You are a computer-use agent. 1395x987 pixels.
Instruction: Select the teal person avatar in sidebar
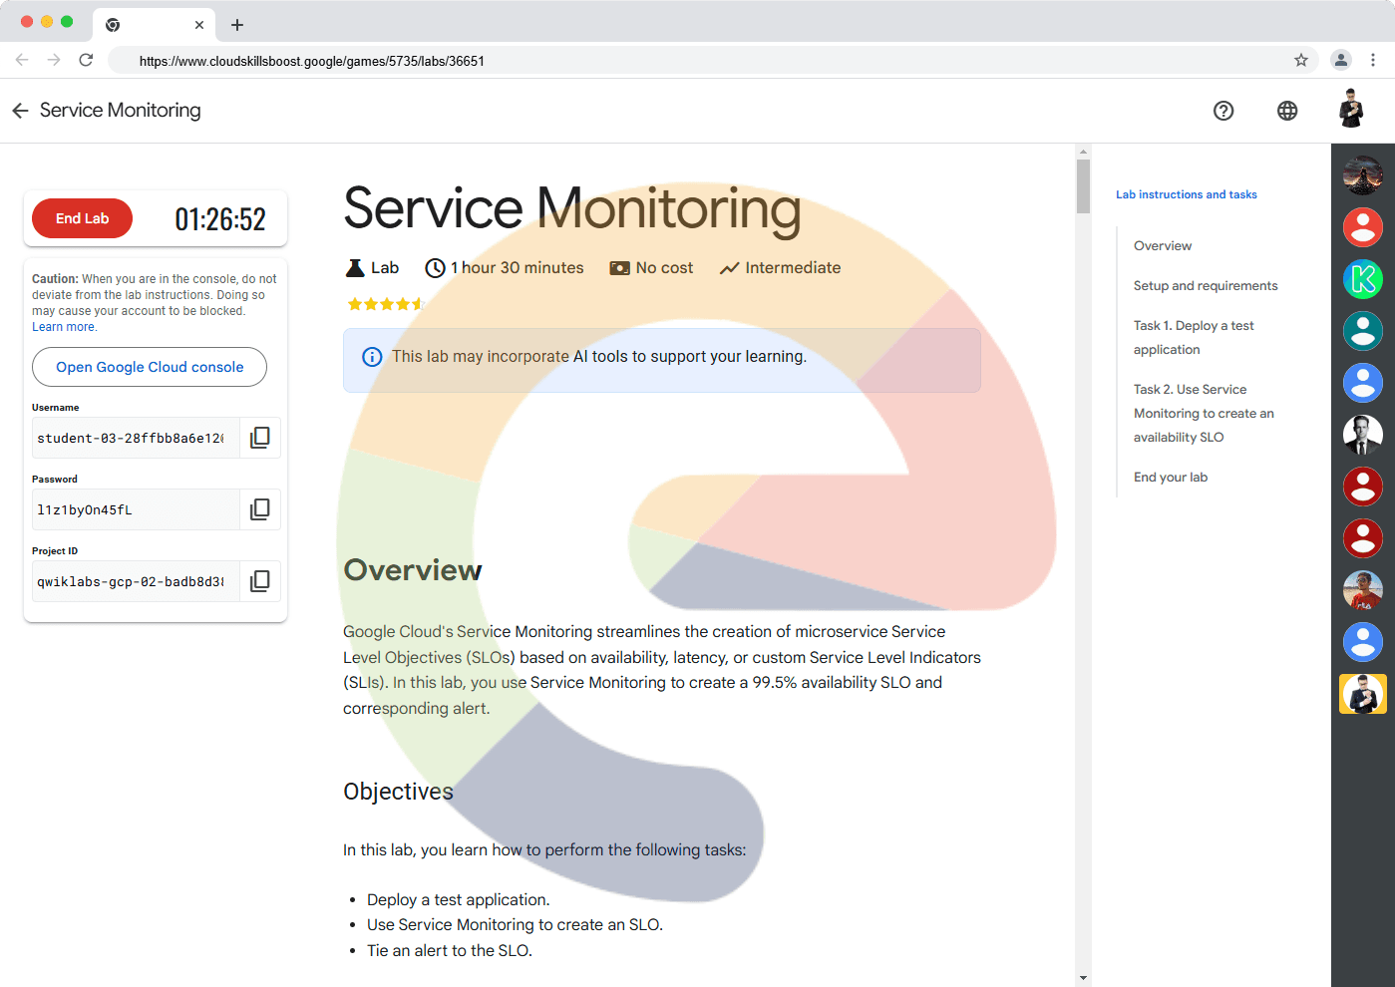coord(1363,331)
